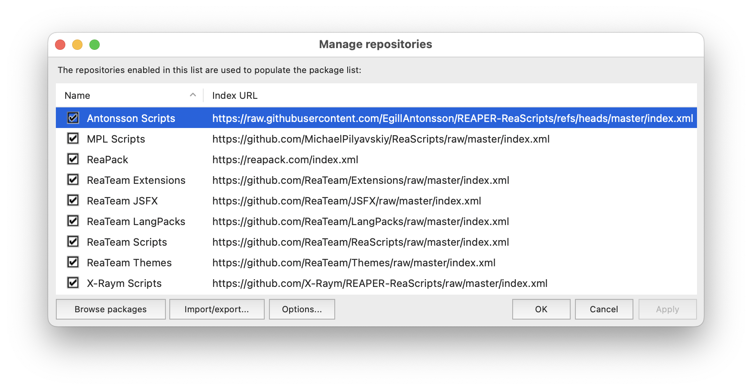Toggle the ReaTeam Extensions checkbox
Image resolution: width=752 pixels, height=390 pixels.
click(x=73, y=180)
